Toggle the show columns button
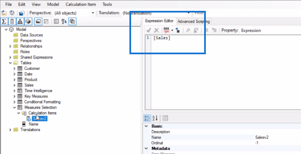Viewport: 301px width, 154px height. click(12, 22)
